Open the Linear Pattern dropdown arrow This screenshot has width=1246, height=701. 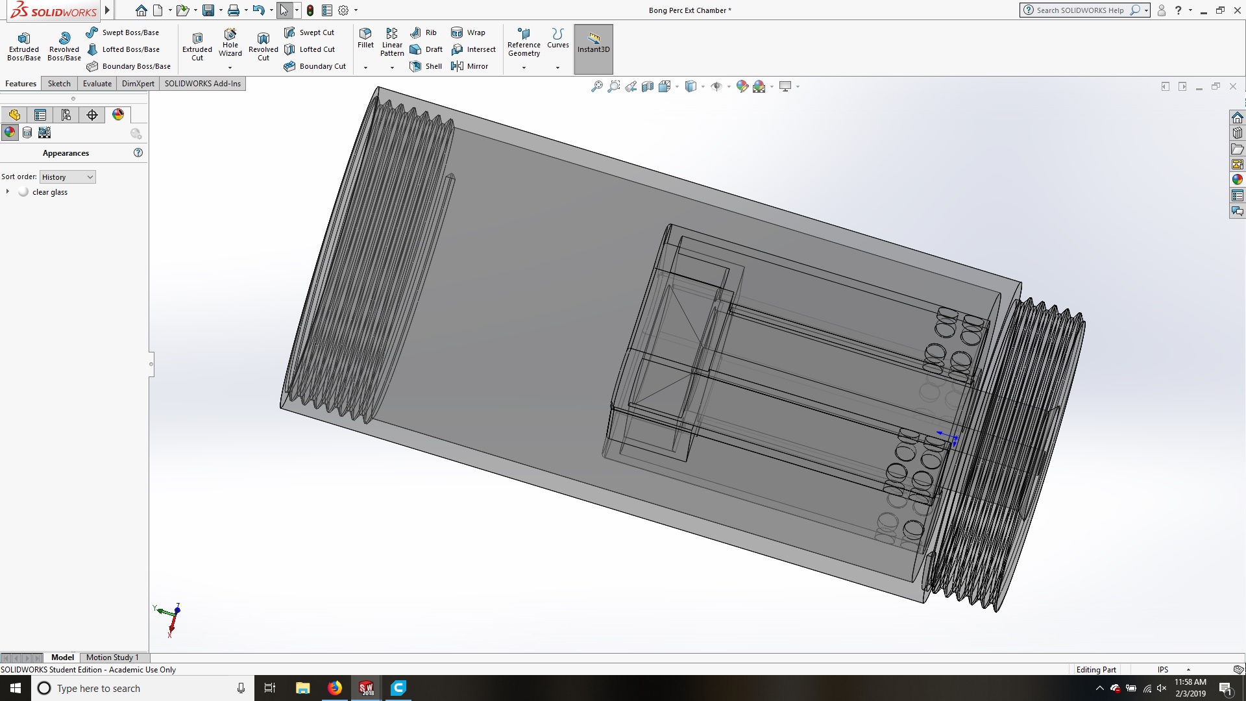click(392, 68)
